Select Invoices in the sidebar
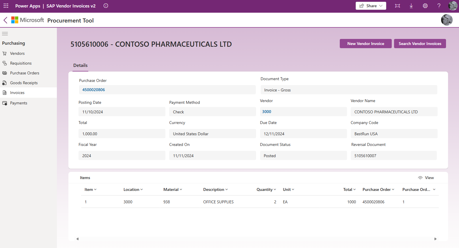Screen dimensions: 459x248 point(28,93)
